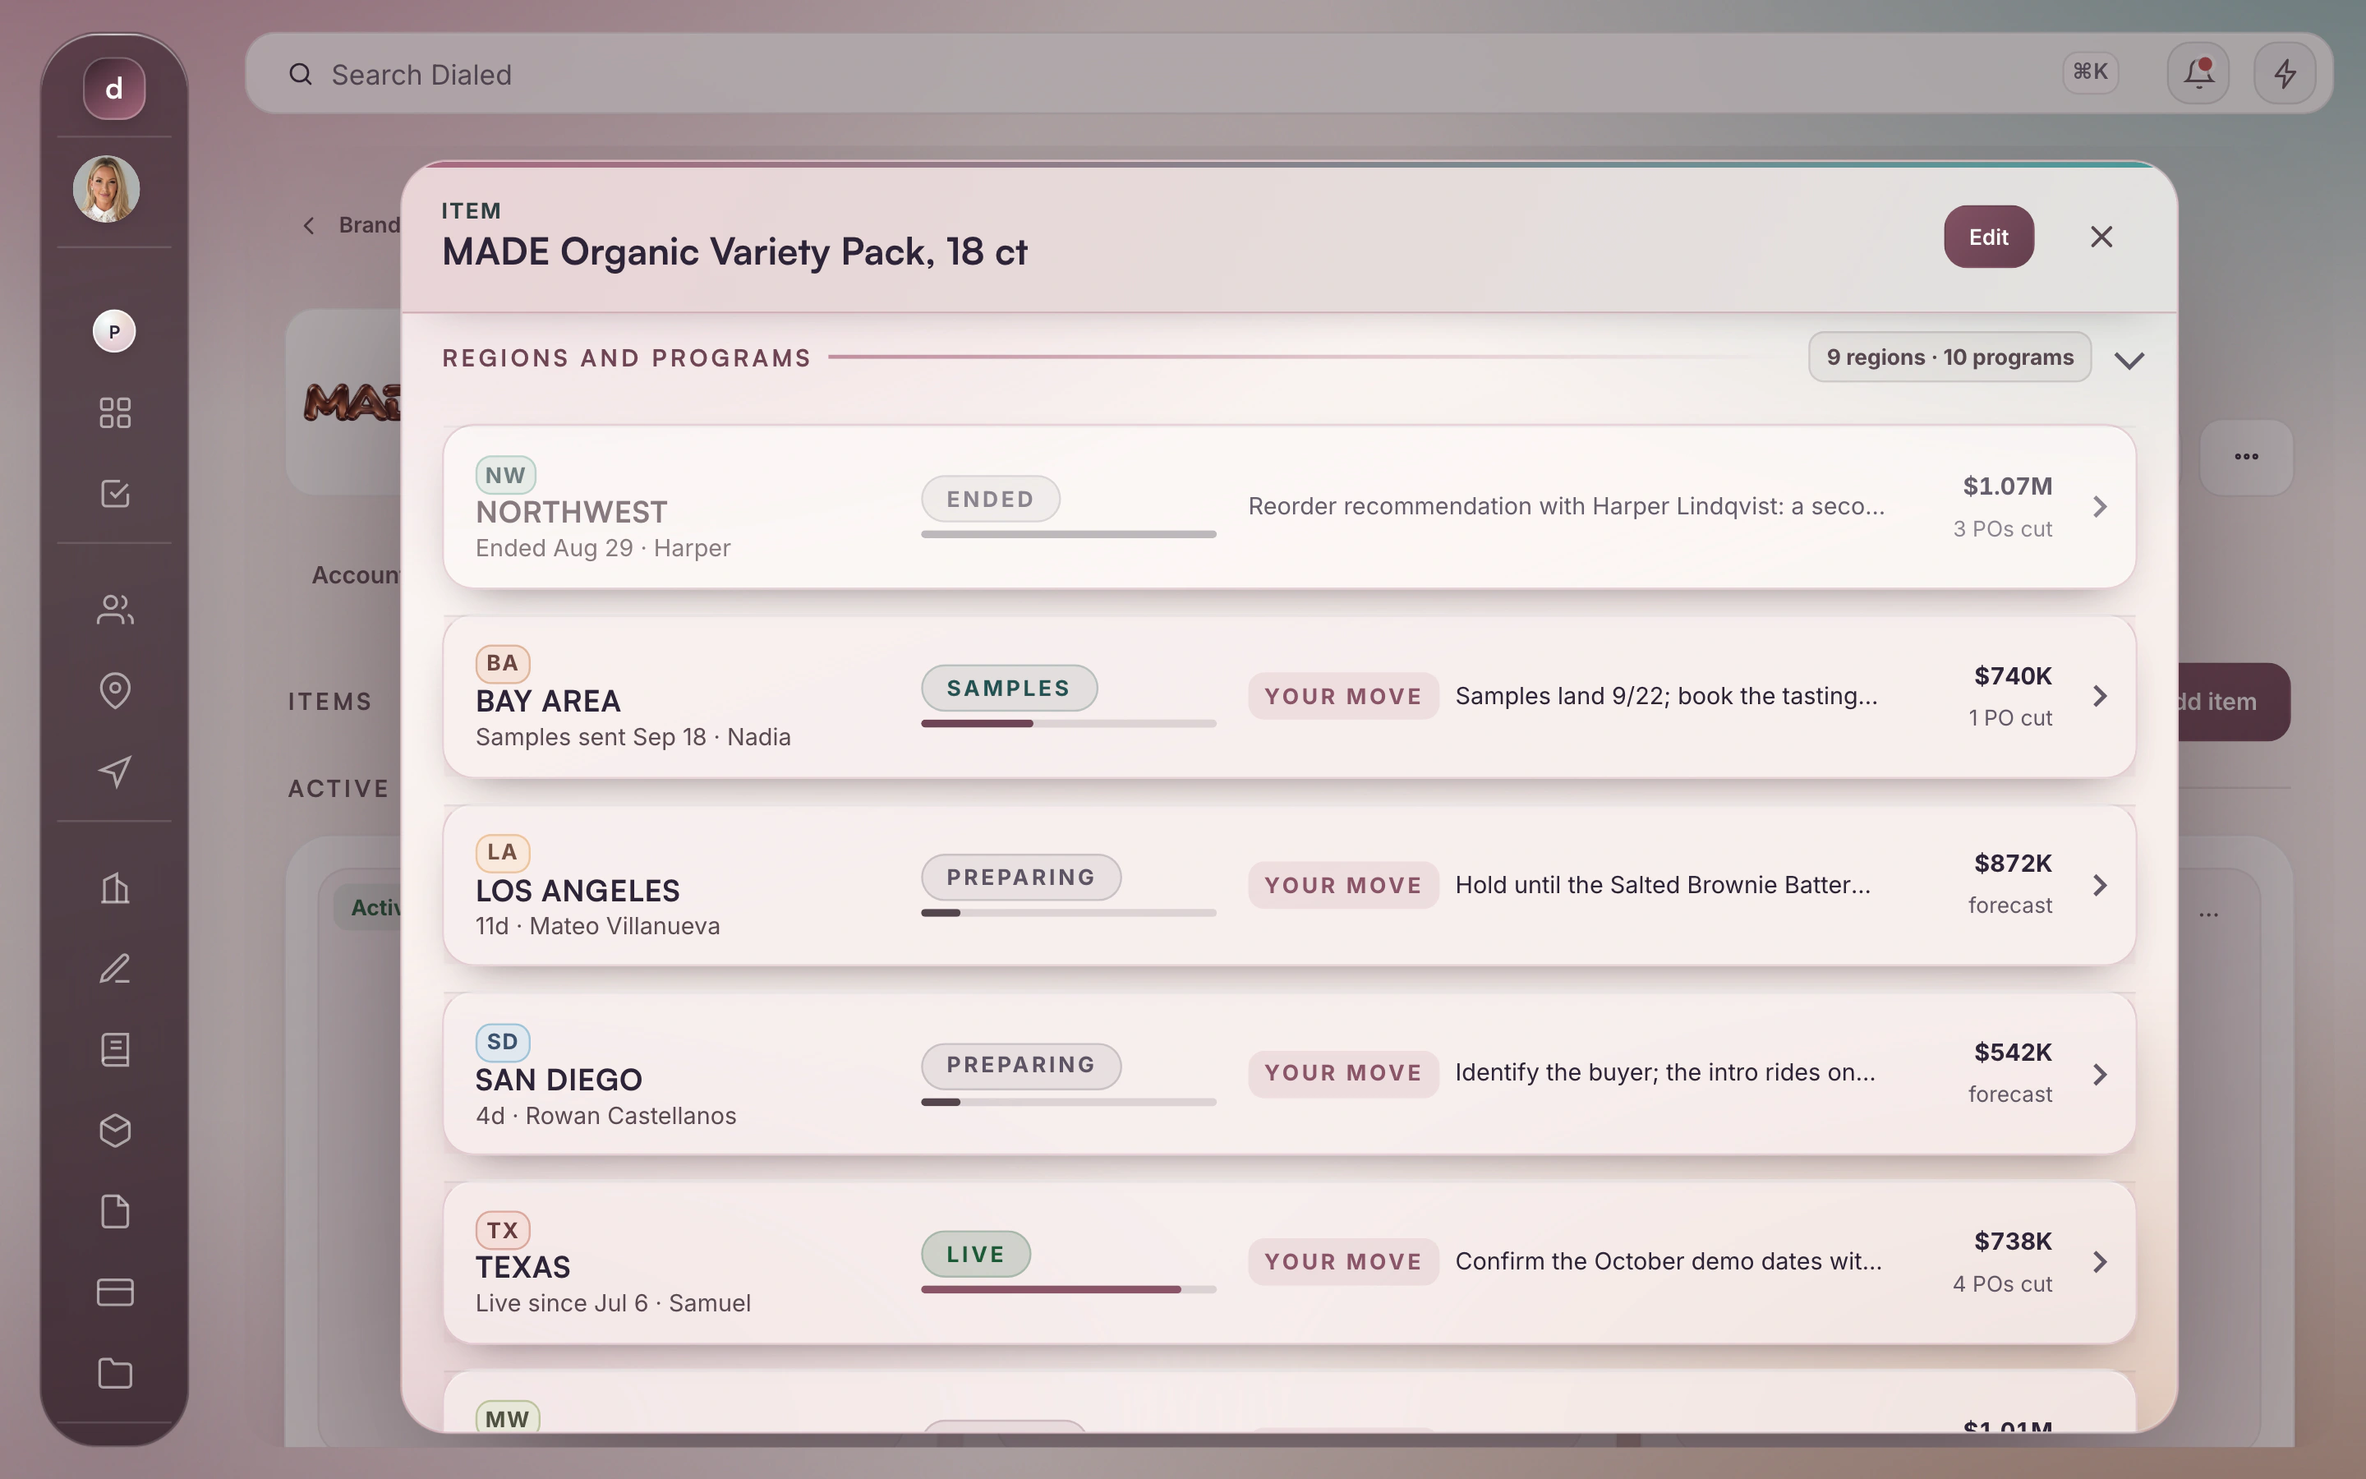Image resolution: width=2366 pixels, height=1479 pixels.
Task: Click the lightning bolt quick actions icon
Action: tap(2285, 73)
